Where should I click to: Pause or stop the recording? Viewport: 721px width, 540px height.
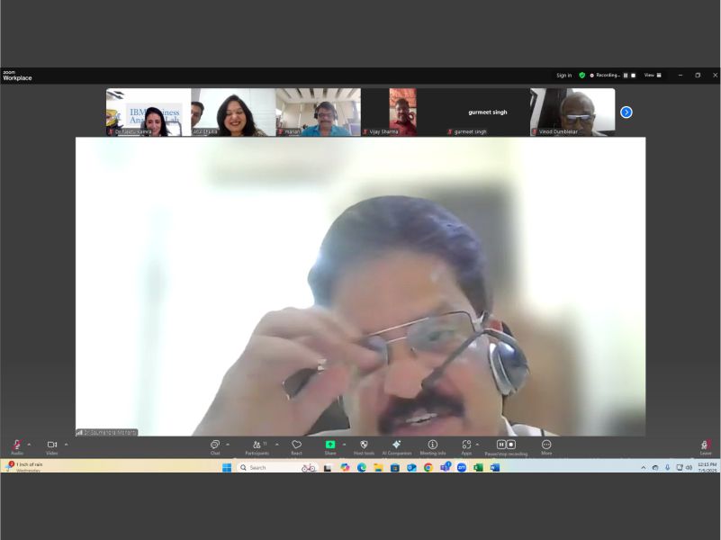click(506, 445)
